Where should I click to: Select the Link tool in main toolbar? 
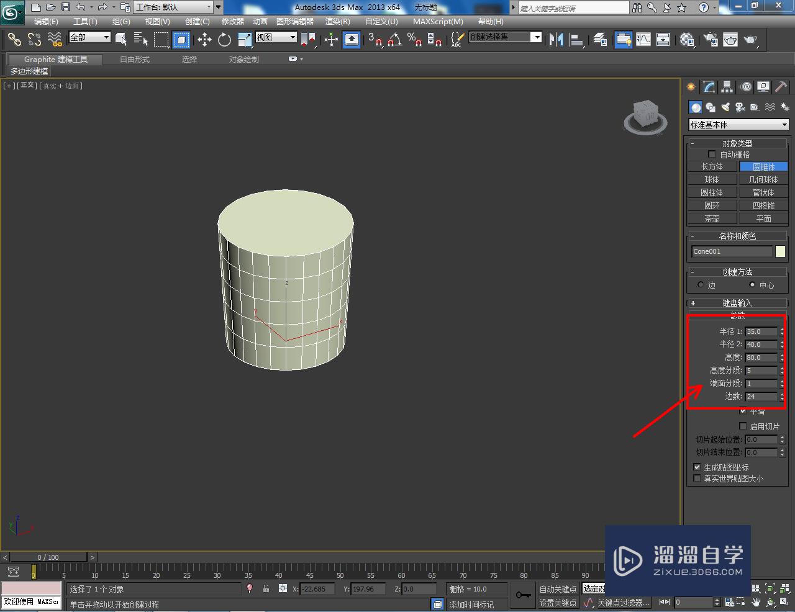[x=14, y=40]
